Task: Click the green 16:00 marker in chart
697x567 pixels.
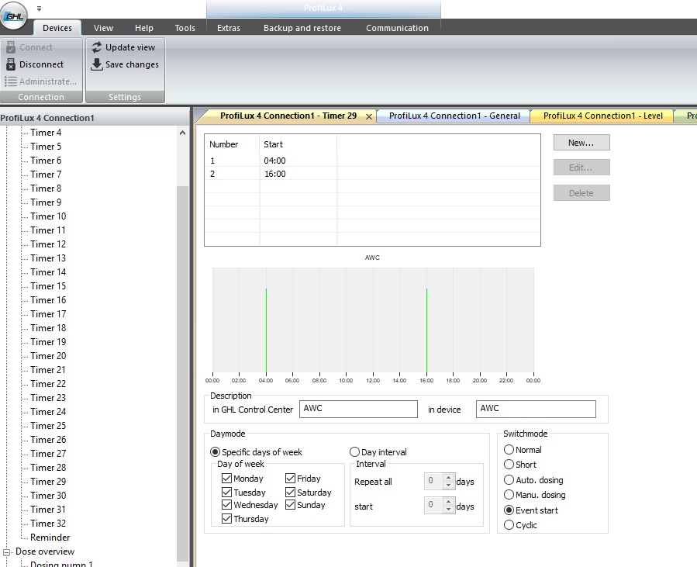Action: [426, 330]
